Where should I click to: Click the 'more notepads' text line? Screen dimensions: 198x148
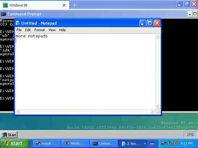pos(32,36)
